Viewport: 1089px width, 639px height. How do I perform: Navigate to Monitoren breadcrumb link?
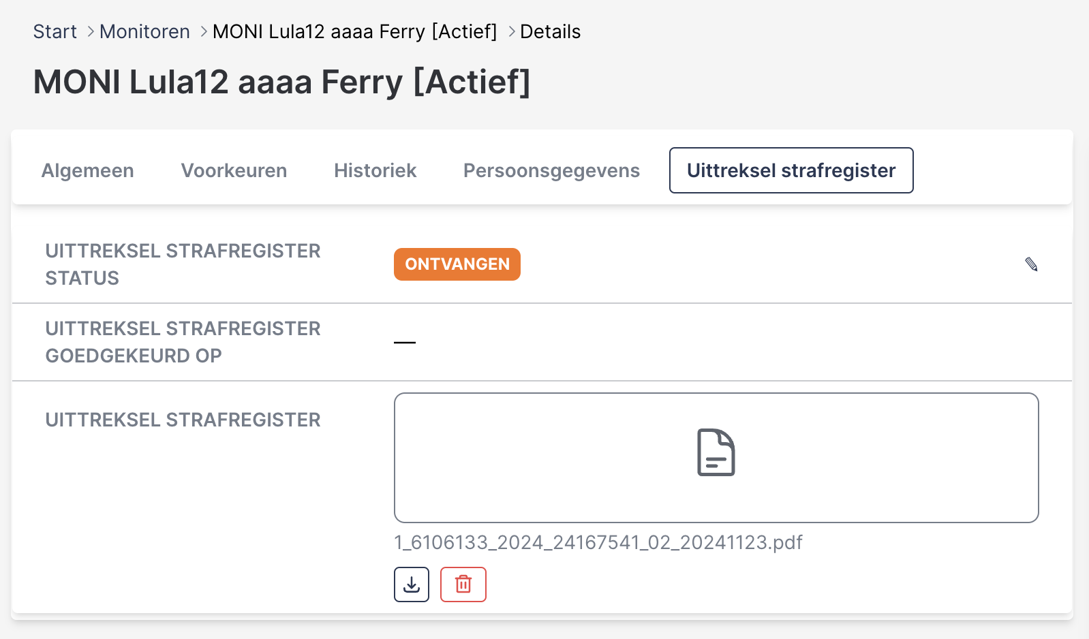pos(144,32)
